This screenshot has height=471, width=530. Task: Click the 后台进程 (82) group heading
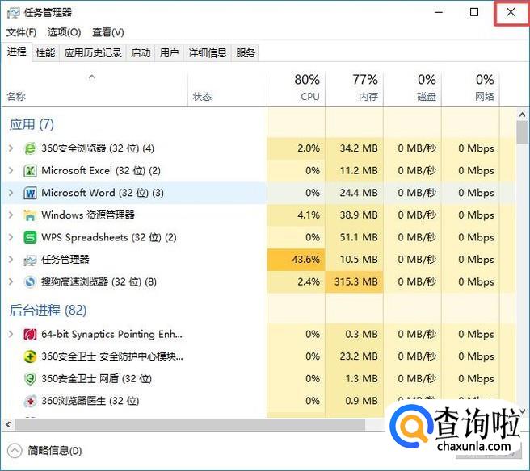point(48,310)
